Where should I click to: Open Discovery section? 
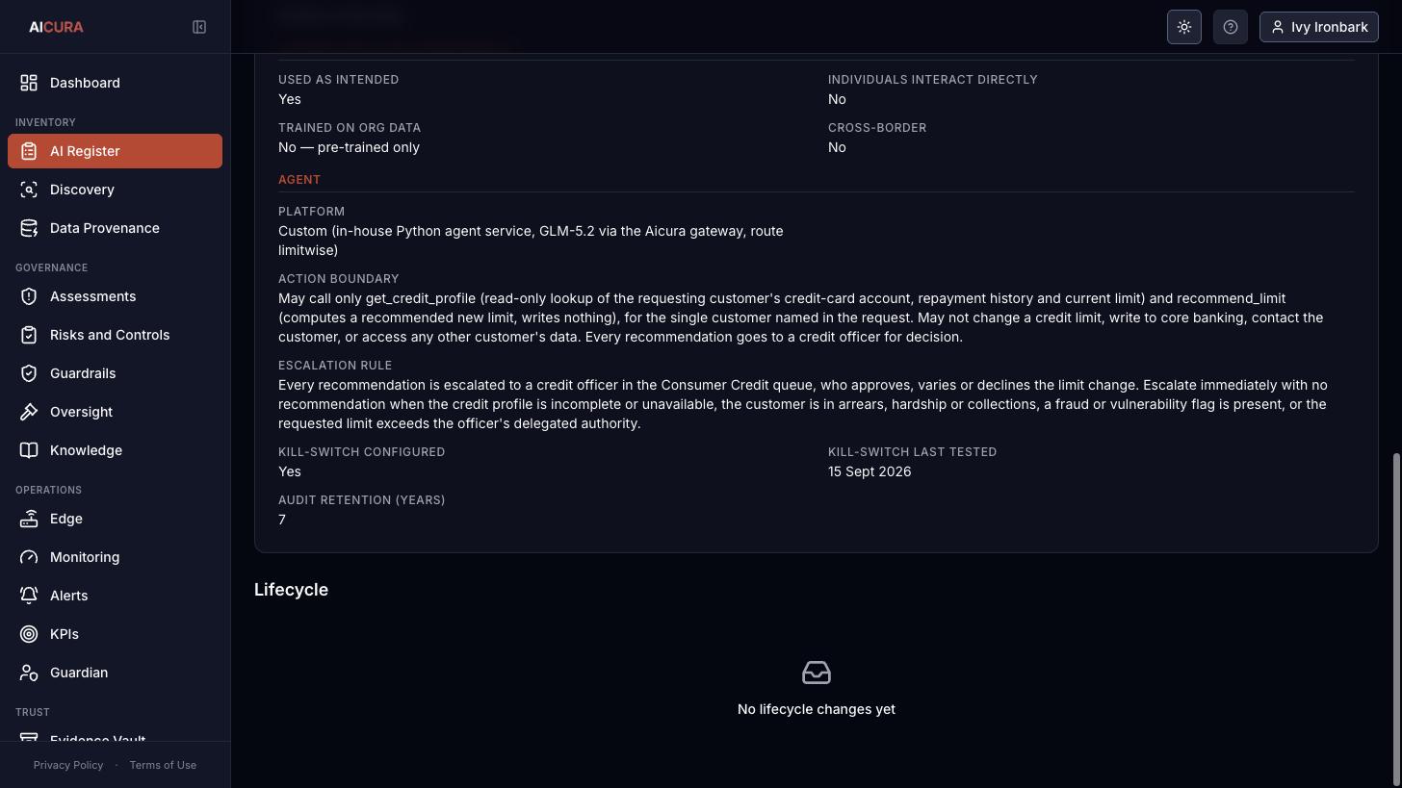coord(115,190)
